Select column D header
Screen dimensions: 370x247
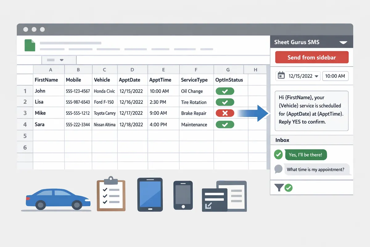click(132, 70)
